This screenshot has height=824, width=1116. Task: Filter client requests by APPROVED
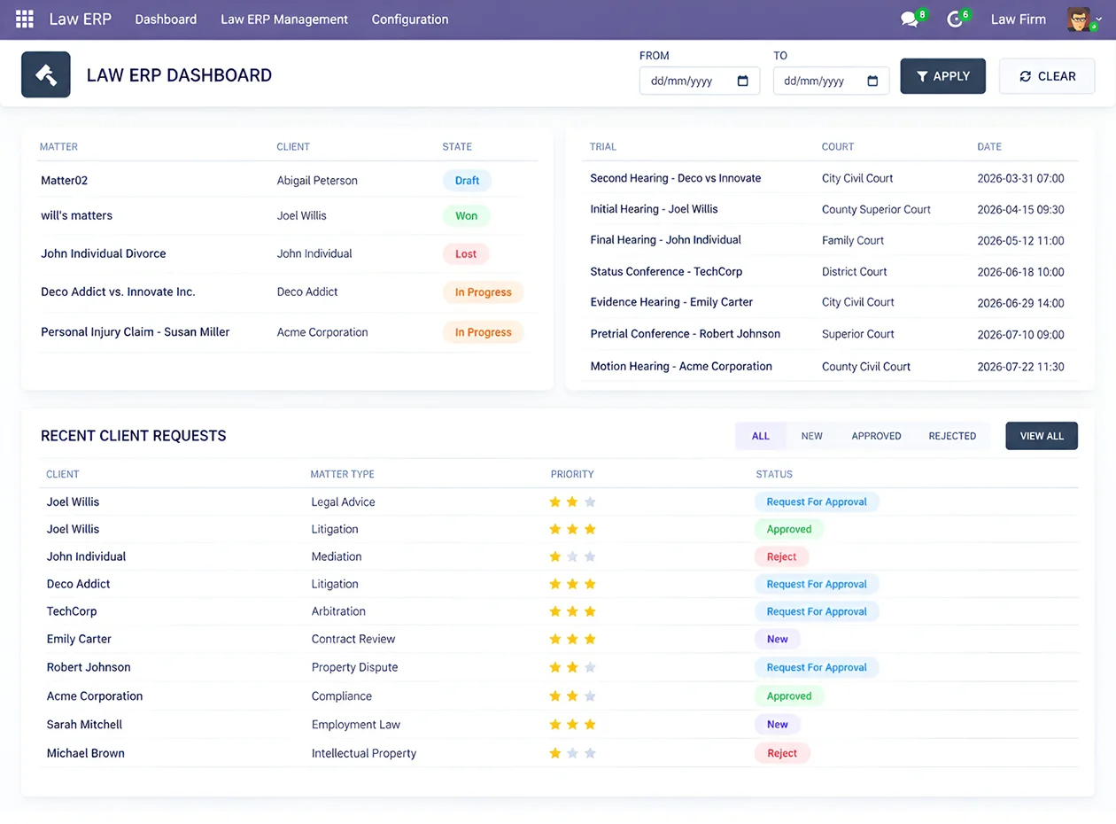(877, 436)
